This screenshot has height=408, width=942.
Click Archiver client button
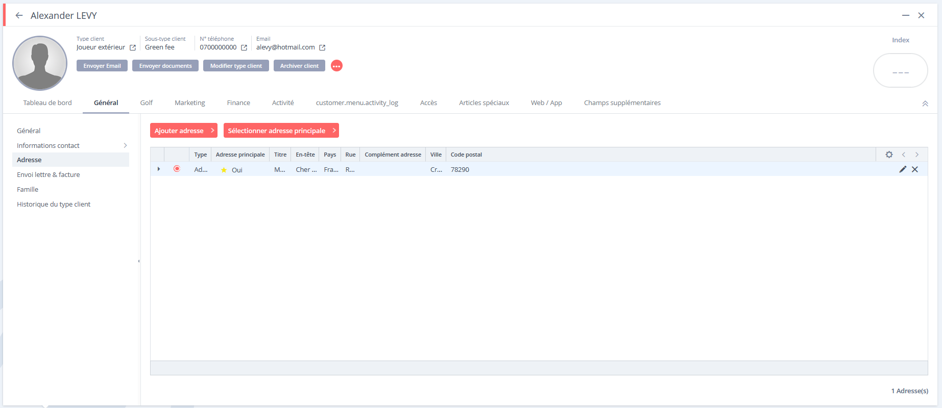coord(299,66)
